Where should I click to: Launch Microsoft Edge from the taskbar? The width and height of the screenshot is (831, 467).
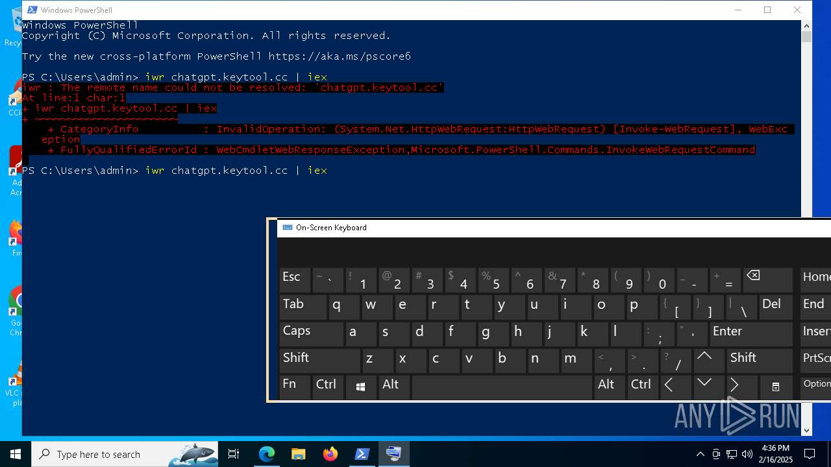tap(267, 454)
